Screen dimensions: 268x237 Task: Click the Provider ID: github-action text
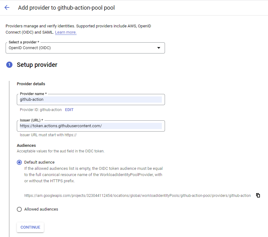tap(41, 109)
